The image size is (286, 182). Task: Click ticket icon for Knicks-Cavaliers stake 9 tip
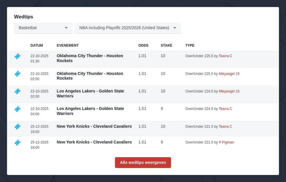pyautogui.click(x=17, y=142)
